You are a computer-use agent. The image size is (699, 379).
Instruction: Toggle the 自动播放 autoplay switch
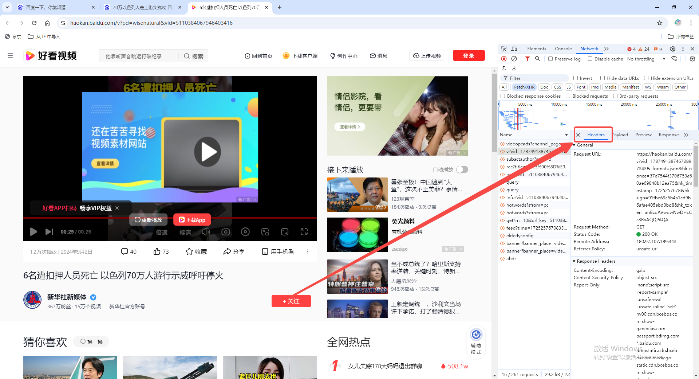(x=462, y=169)
